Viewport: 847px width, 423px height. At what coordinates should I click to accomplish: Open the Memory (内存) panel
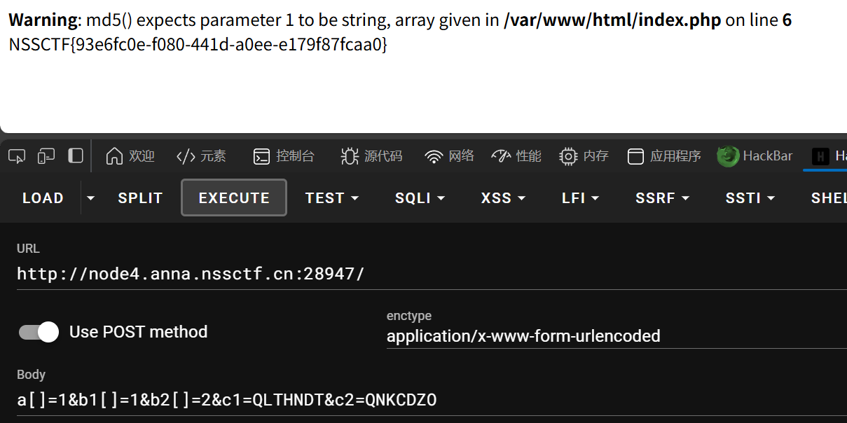pos(584,156)
